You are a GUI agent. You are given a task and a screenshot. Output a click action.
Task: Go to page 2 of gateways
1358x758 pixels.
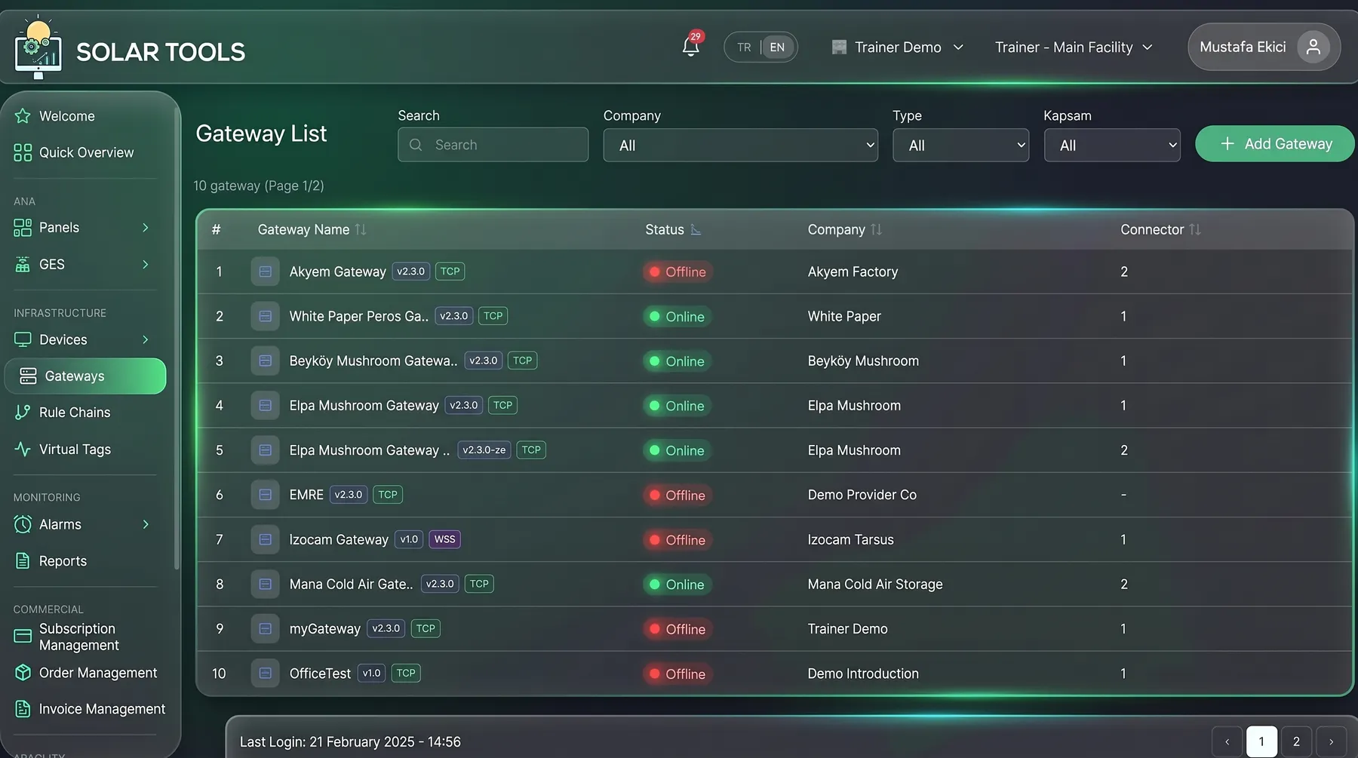(1296, 741)
